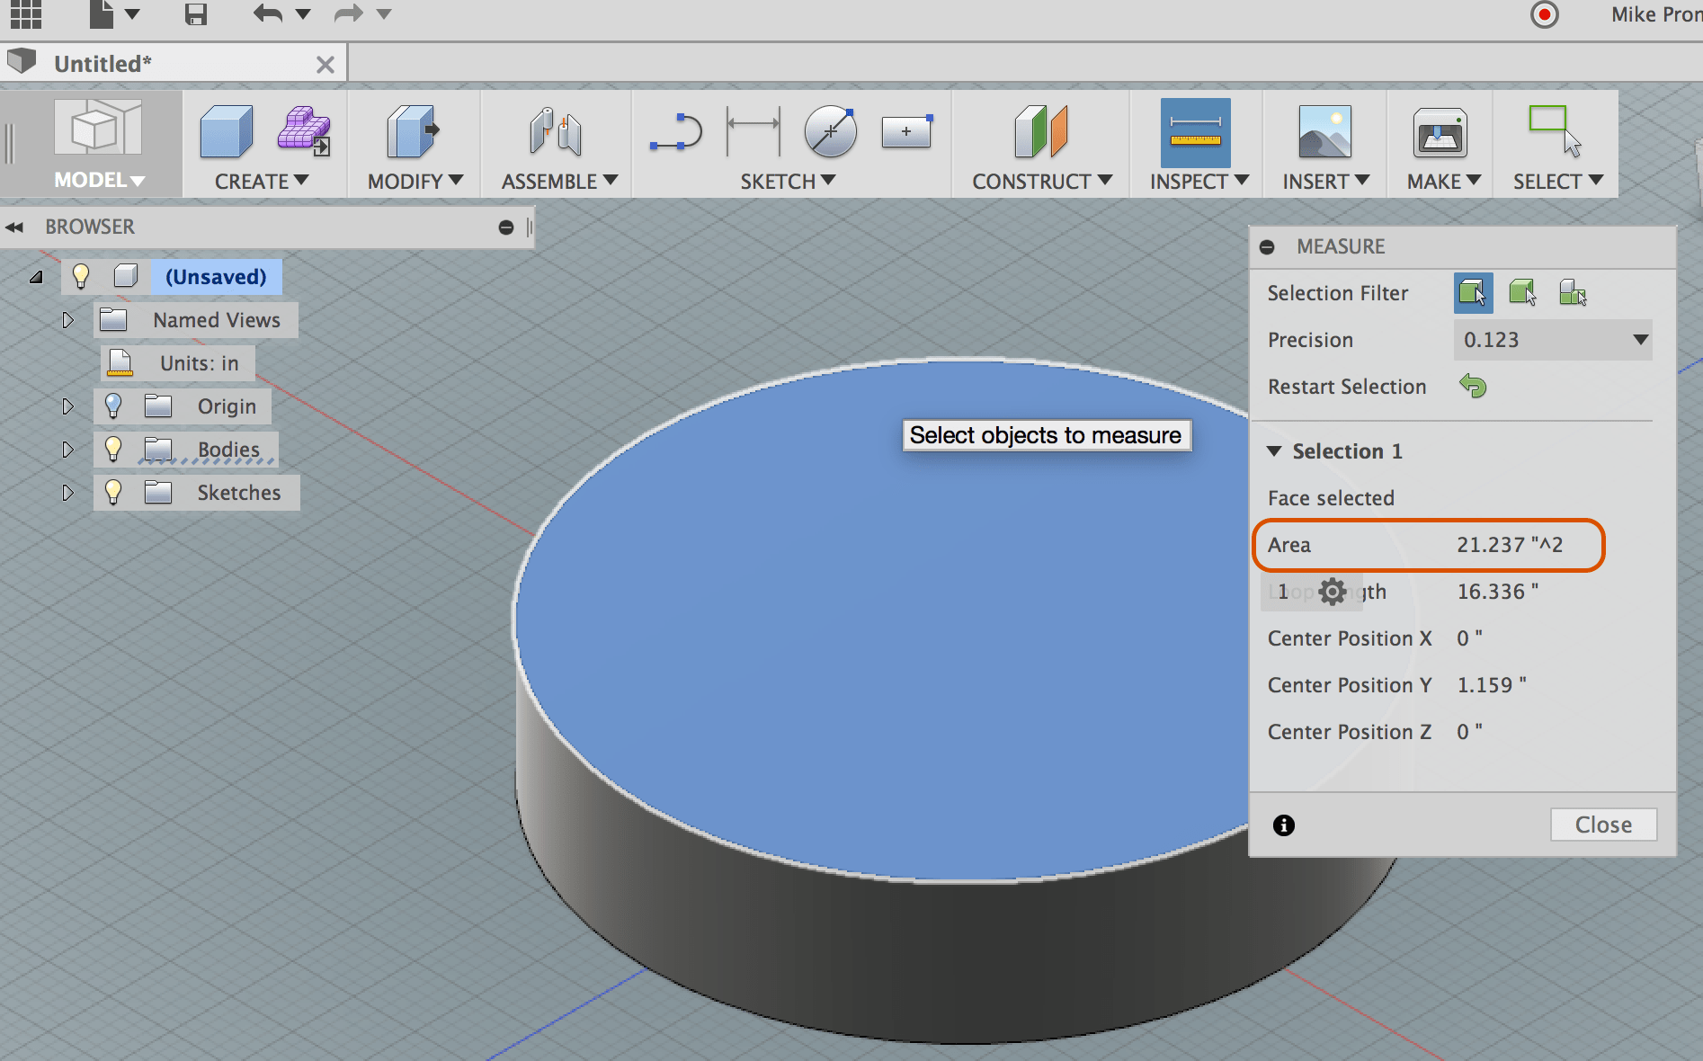This screenshot has width=1703, height=1061.
Task: Collapse the Unsaved root component tree
Action: pyautogui.click(x=36, y=277)
